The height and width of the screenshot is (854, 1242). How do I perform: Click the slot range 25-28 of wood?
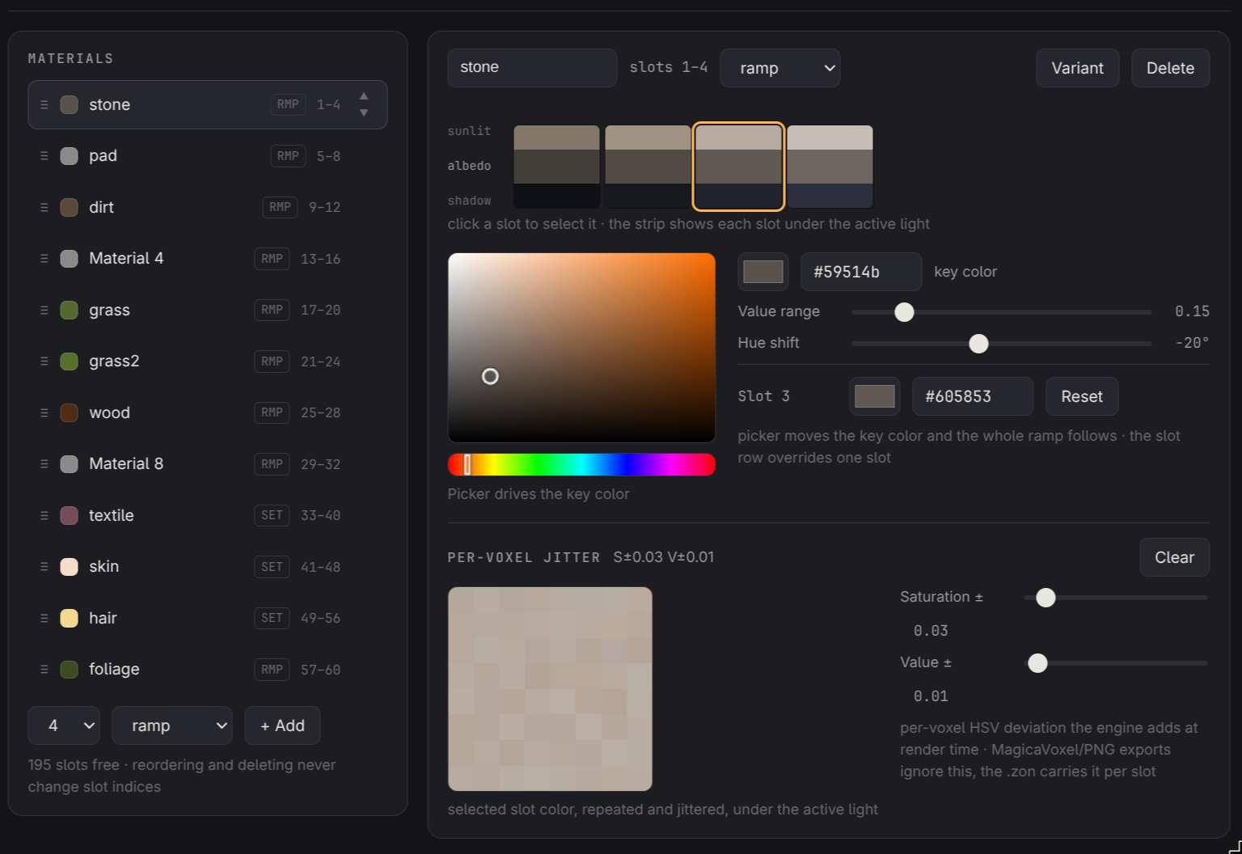click(x=320, y=413)
